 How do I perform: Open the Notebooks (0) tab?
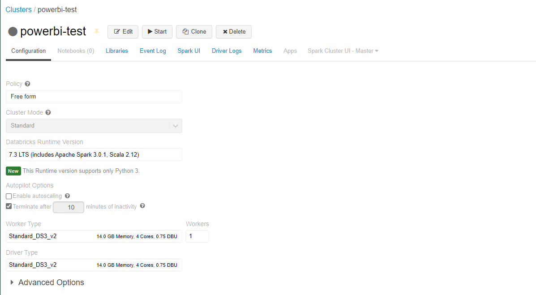pos(76,51)
